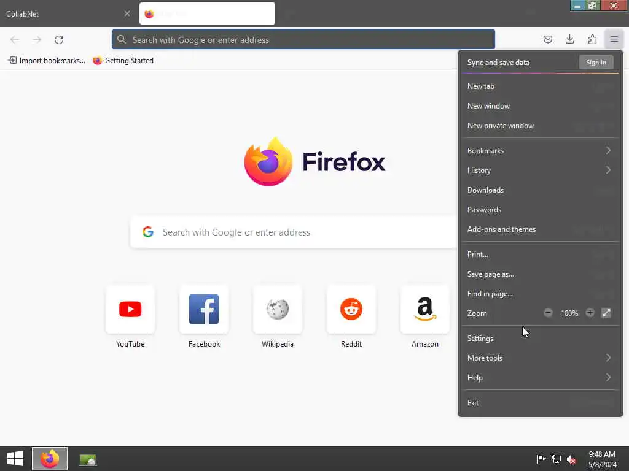Click Import bookmarks in bookmarks bar
Viewport: 629px width, 471px height.
click(47, 61)
